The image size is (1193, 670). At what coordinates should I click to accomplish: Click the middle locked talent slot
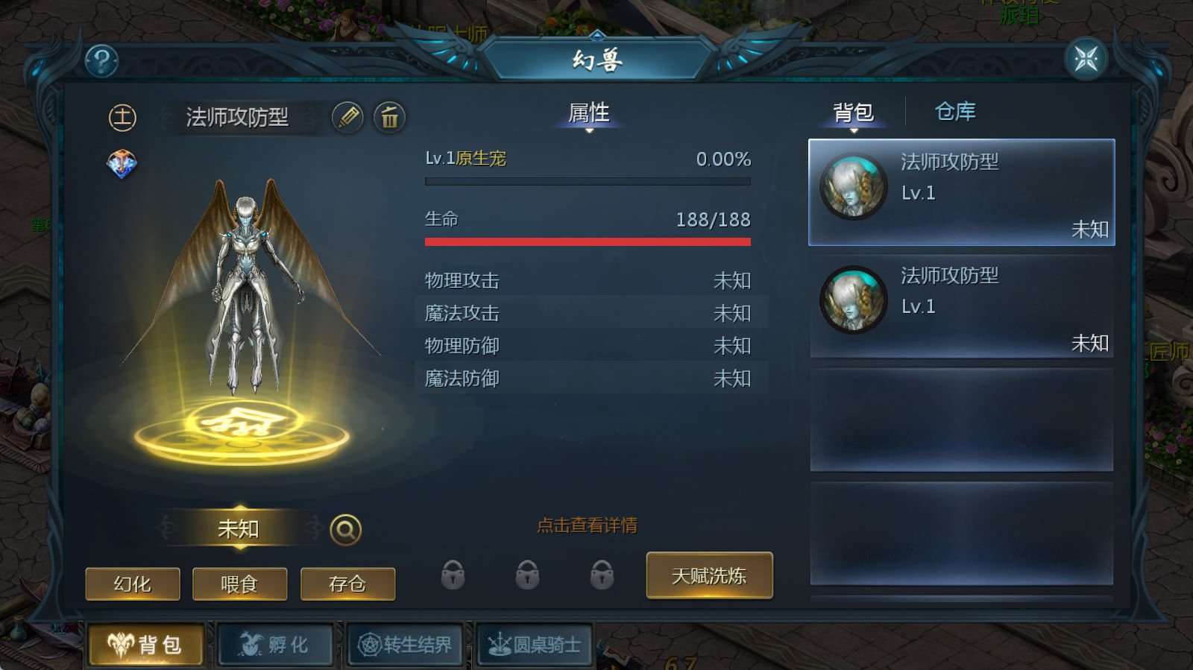527,575
